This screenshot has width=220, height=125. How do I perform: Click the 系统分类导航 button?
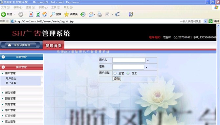21,45
